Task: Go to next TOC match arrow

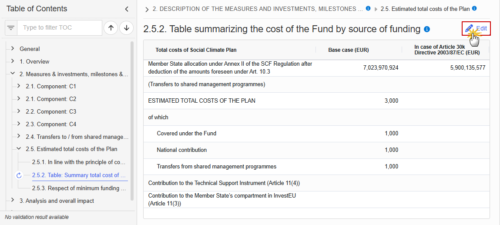Action: pyautogui.click(x=127, y=28)
